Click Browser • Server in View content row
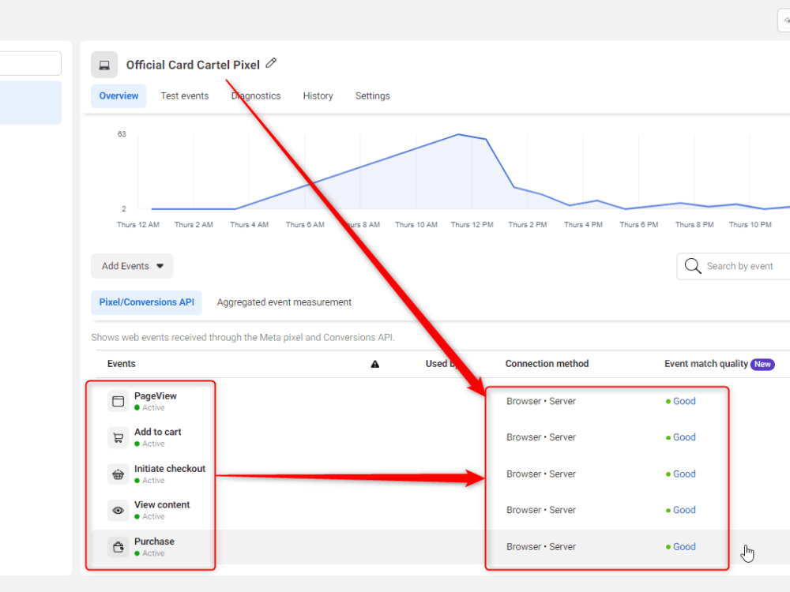The height and width of the screenshot is (592, 790). (x=541, y=510)
